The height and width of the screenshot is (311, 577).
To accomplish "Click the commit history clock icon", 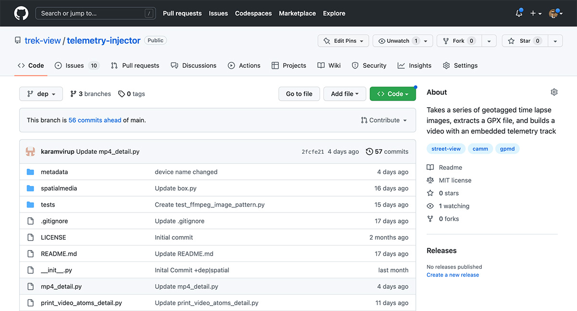I will [x=369, y=152].
